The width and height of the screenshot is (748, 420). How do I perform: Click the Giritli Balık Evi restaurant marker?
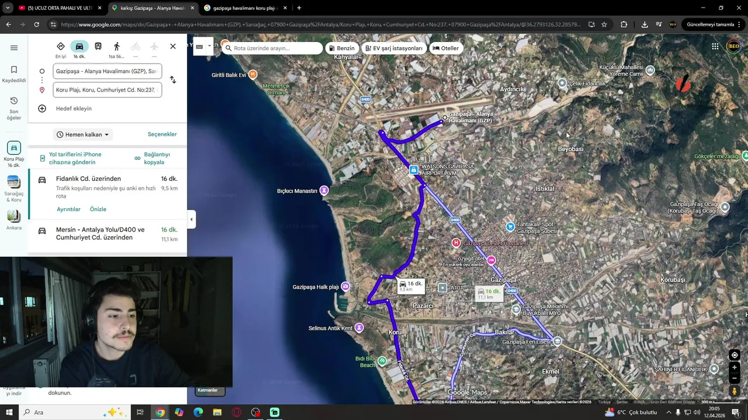pyautogui.click(x=252, y=75)
